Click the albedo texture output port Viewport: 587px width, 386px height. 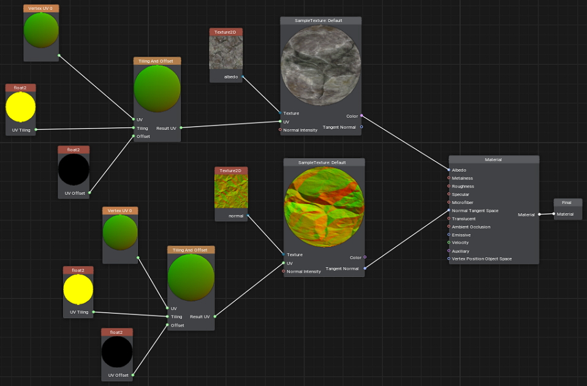coord(243,77)
